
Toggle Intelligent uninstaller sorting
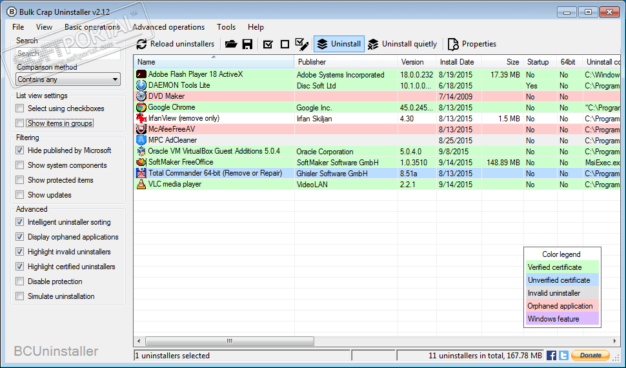pyautogui.click(x=19, y=221)
